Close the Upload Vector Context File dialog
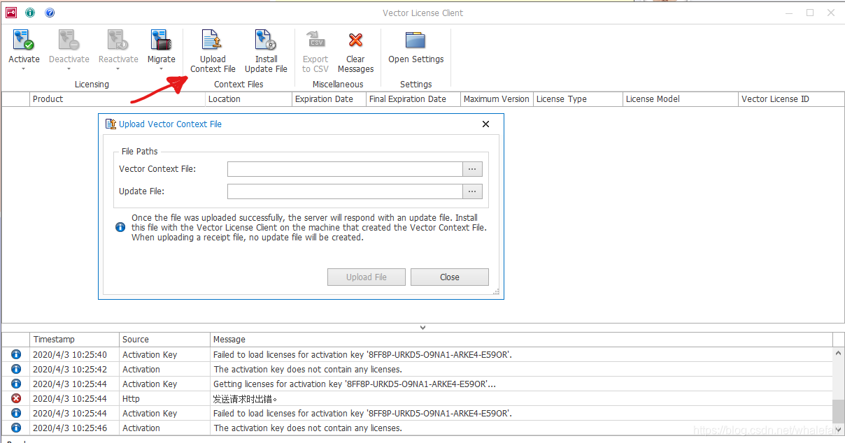Image resolution: width=845 pixels, height=443 pixels. coord(486,124)
